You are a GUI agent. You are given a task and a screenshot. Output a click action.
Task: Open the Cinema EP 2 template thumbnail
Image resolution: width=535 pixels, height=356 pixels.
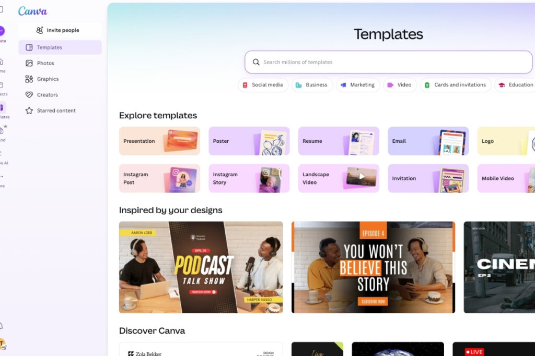(x=499, y=267)
